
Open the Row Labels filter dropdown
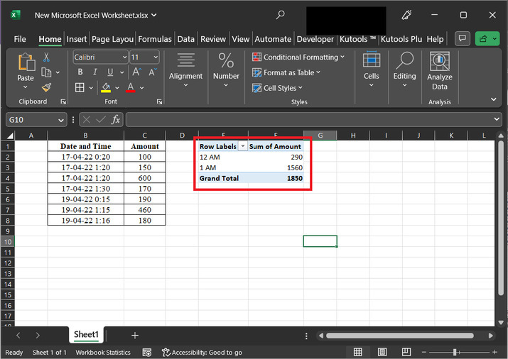click(x=243, y=146)
